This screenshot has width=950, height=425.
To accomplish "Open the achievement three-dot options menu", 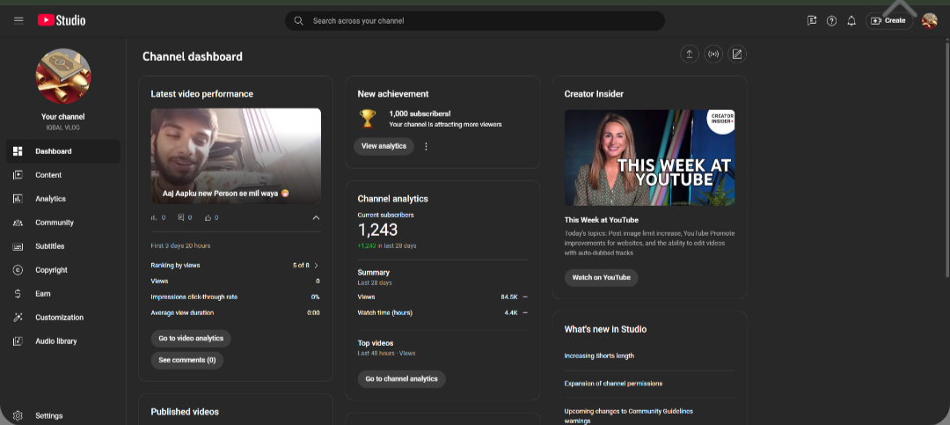I will (426, 146).
